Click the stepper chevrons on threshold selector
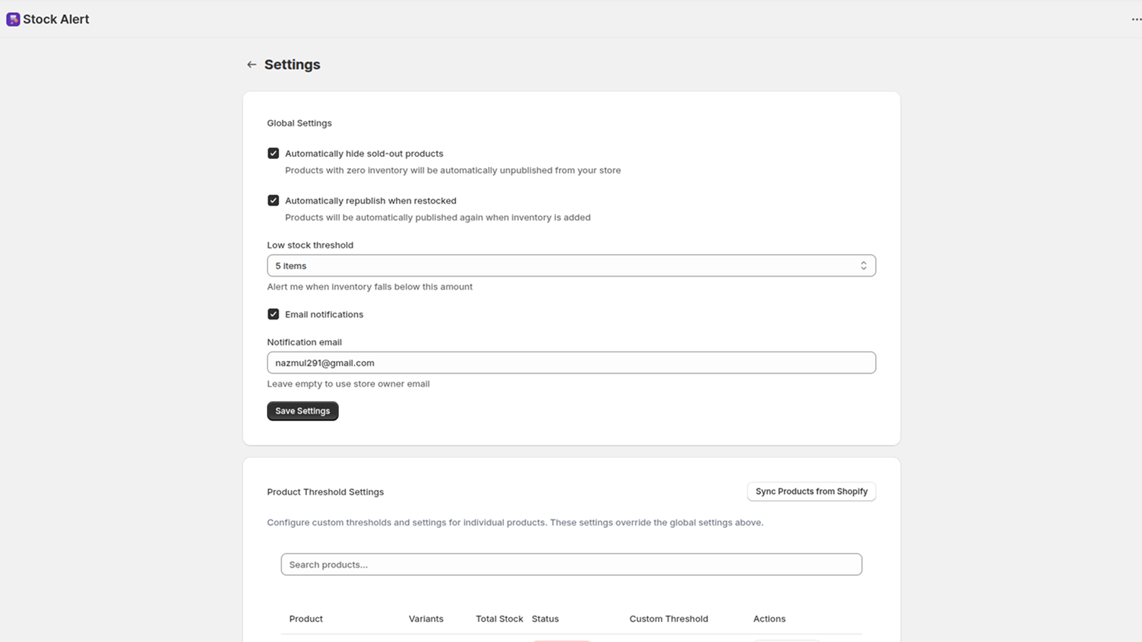Screen dimensions: 1142x642 pyautogui.click(x=864, y=265)
